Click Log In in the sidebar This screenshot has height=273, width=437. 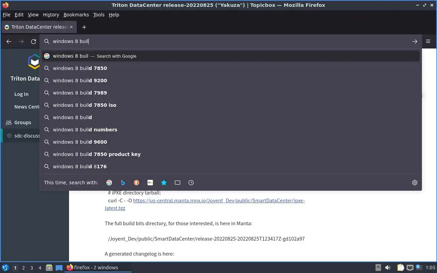tap(21, 94)
